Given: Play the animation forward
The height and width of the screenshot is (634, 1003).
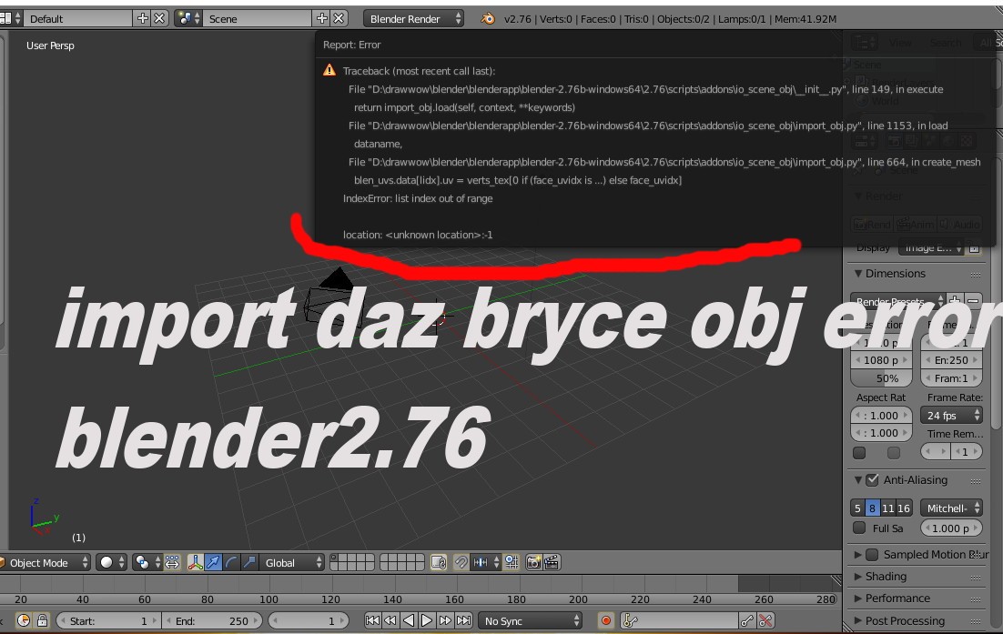Looking at the screenshot, I should pyautogui.click(x=426, y=620).
